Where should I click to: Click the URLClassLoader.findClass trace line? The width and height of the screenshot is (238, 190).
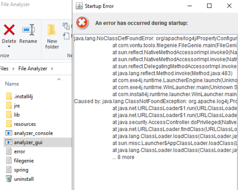(x=175, y=129)
